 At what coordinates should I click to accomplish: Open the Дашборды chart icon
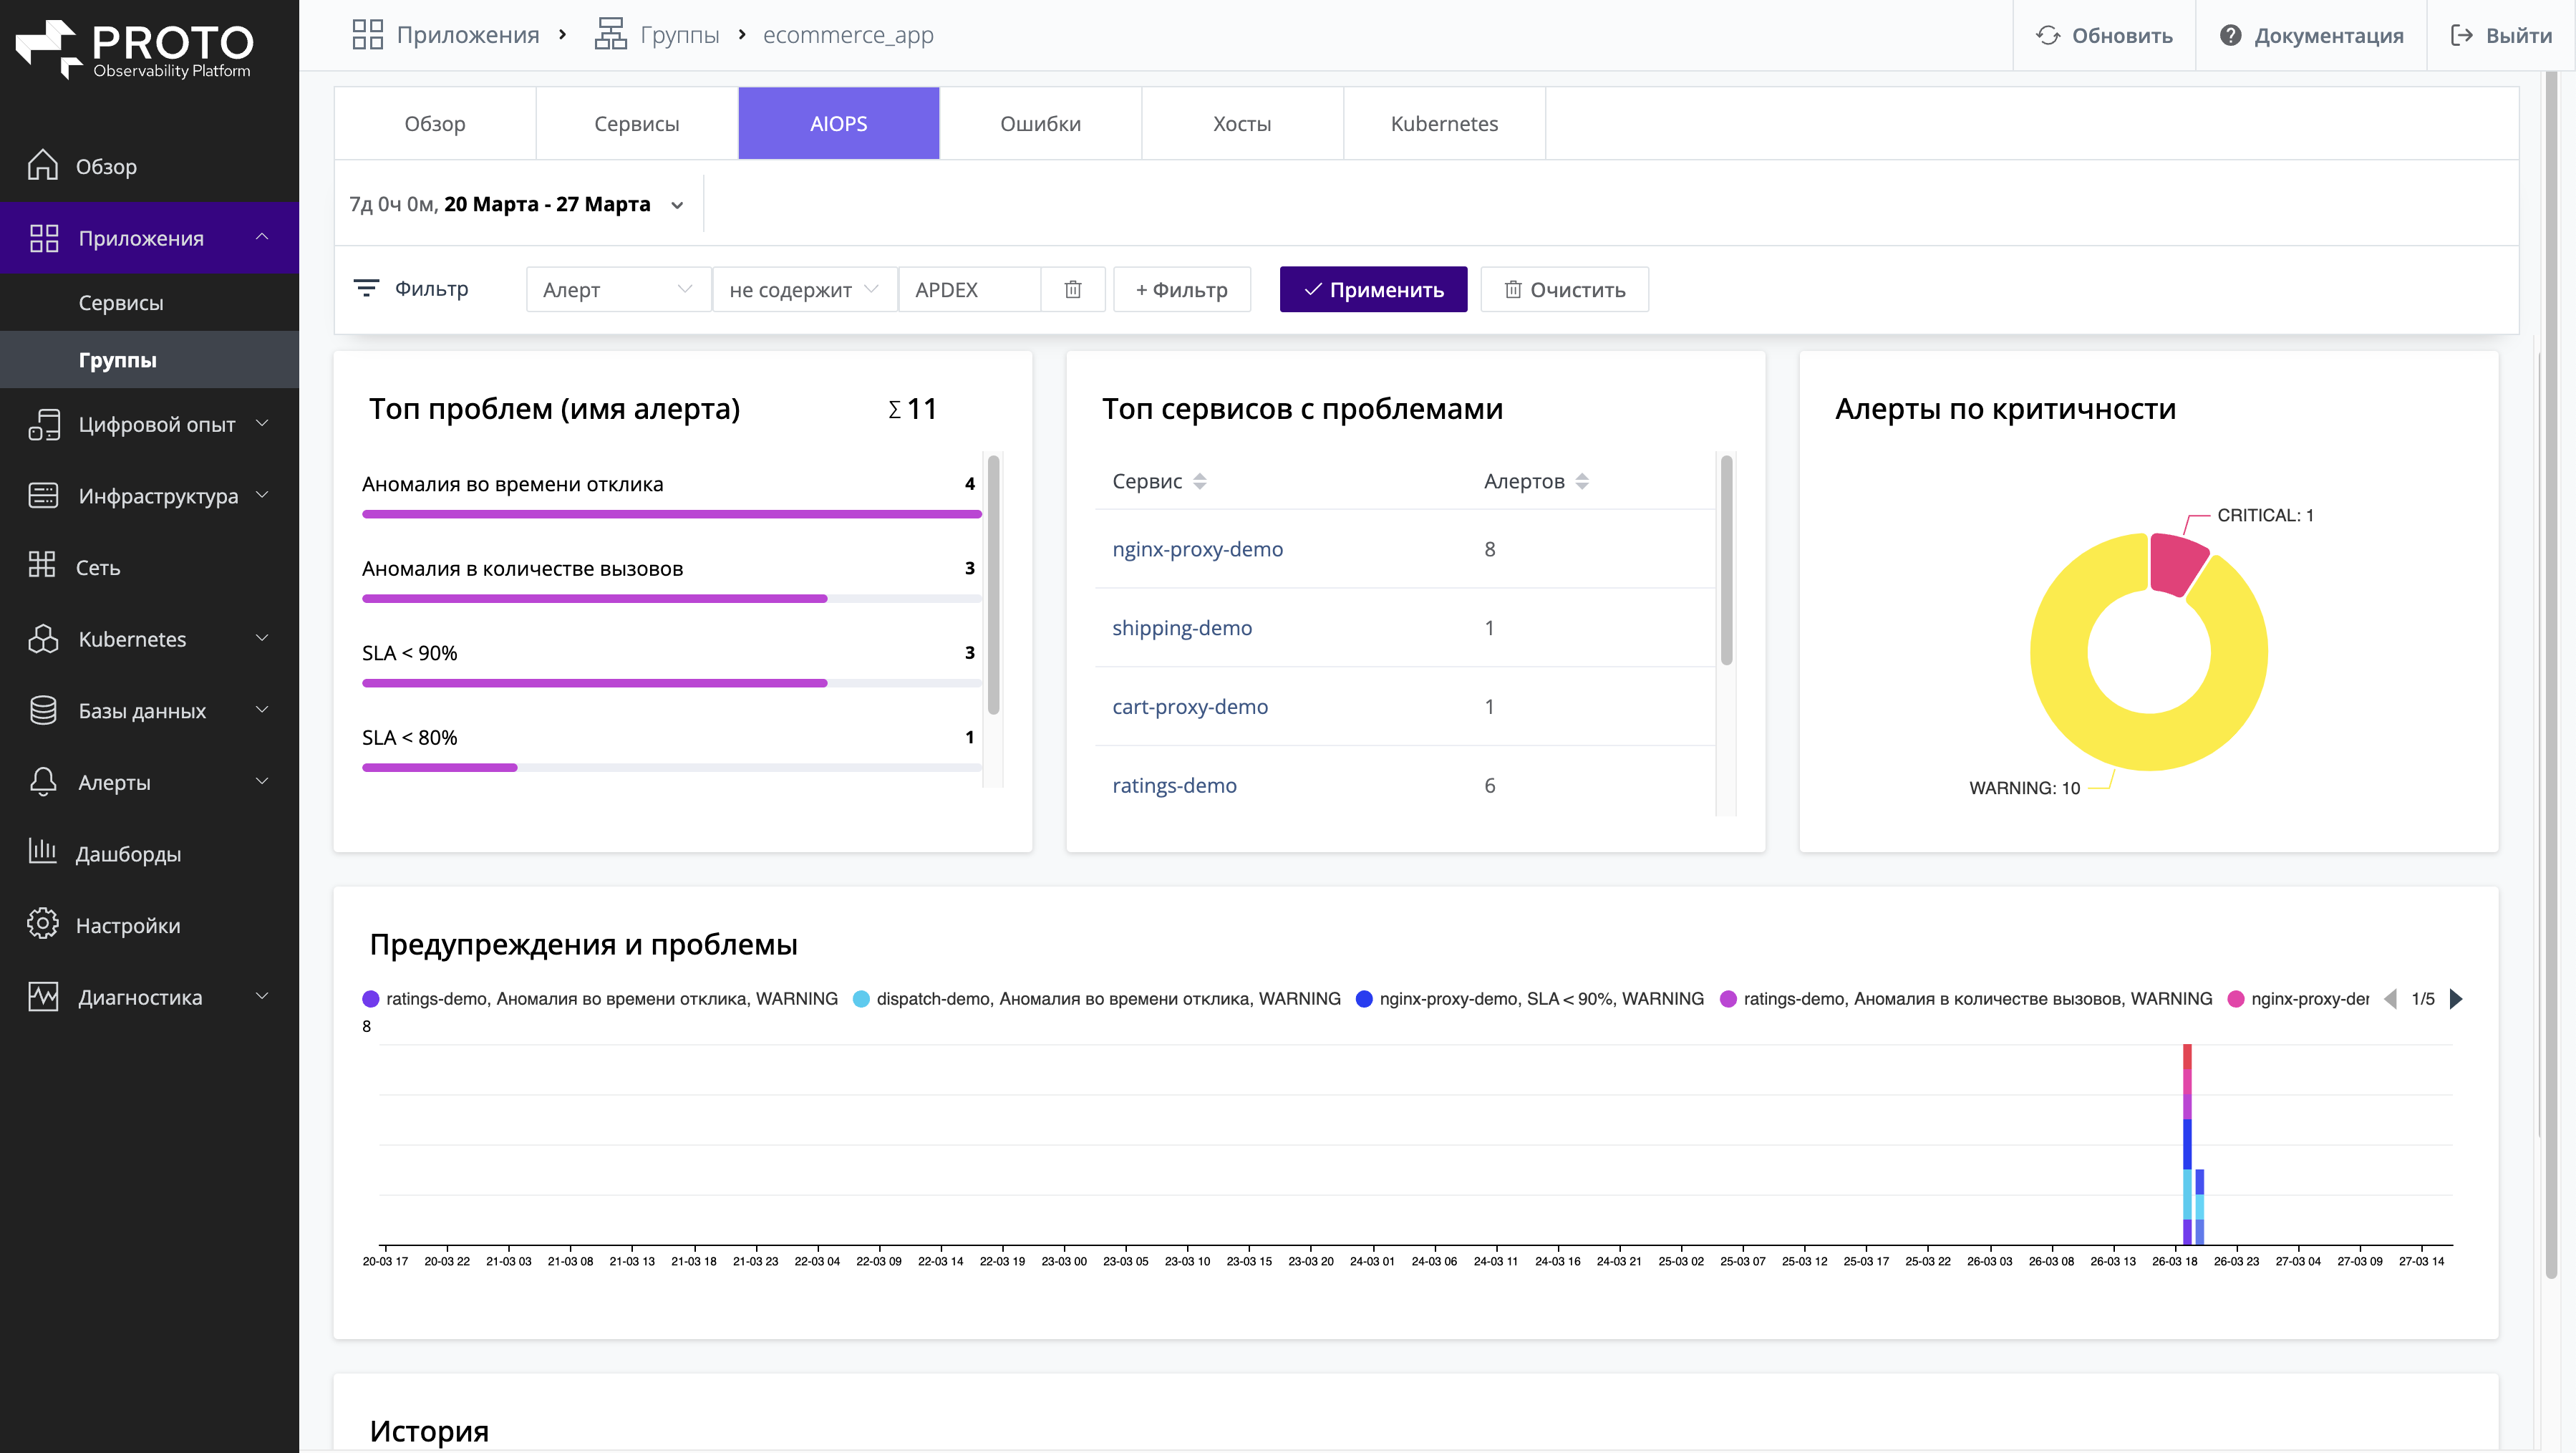[42, 852]
